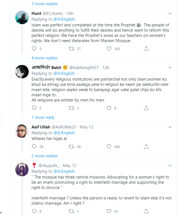The image size is (182, 217).
Task: Expand "4 more replies" under Hunt's tweet
Action: pyautogui.click(x=44, y=58)
